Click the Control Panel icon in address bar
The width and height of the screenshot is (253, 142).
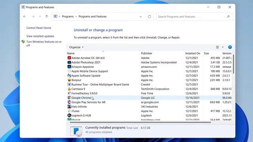(x=55, y=17)
